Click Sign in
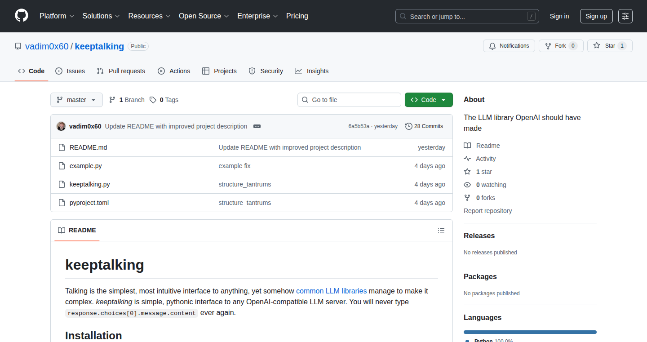The height and width of the screenshot is (342, 647). pyautogui.click(x=559, y=16)
